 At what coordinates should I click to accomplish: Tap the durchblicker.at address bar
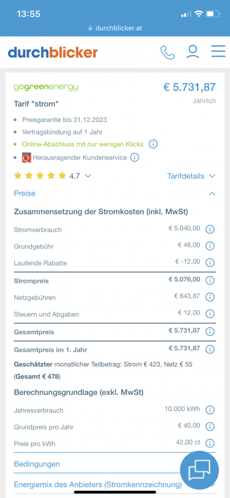tap(115, 28)
